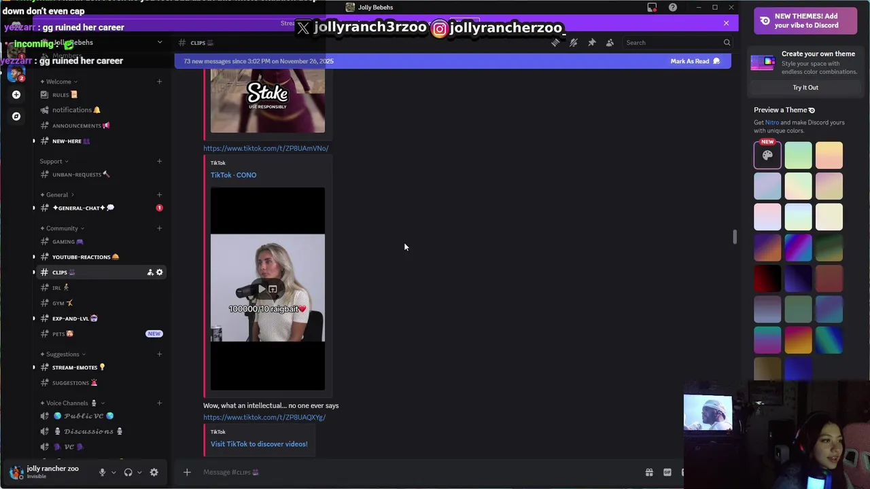
Task: Click the Try It Out theme button
Action: coord(805,88)
